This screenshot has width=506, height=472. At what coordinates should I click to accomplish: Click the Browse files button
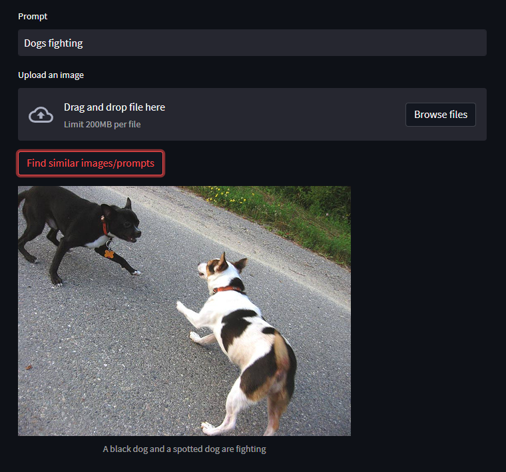click(440, 115)
